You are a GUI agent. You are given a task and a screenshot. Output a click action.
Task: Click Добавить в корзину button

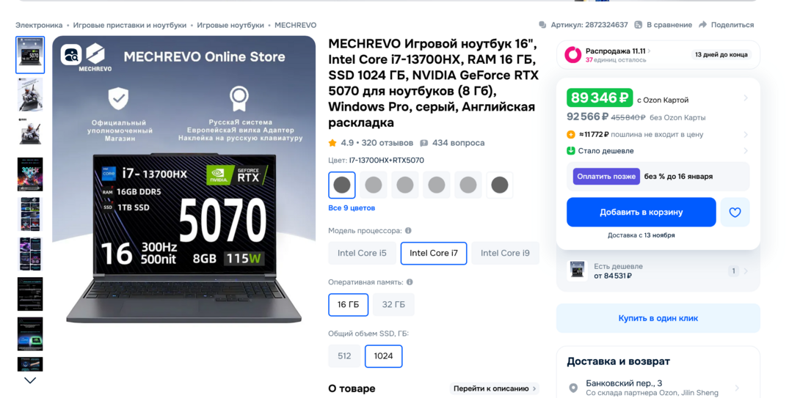pyautogui.click(x=641, y=213)
